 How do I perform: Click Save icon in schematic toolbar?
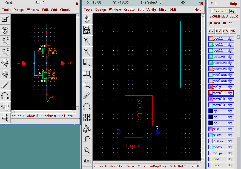coord(5,30)
